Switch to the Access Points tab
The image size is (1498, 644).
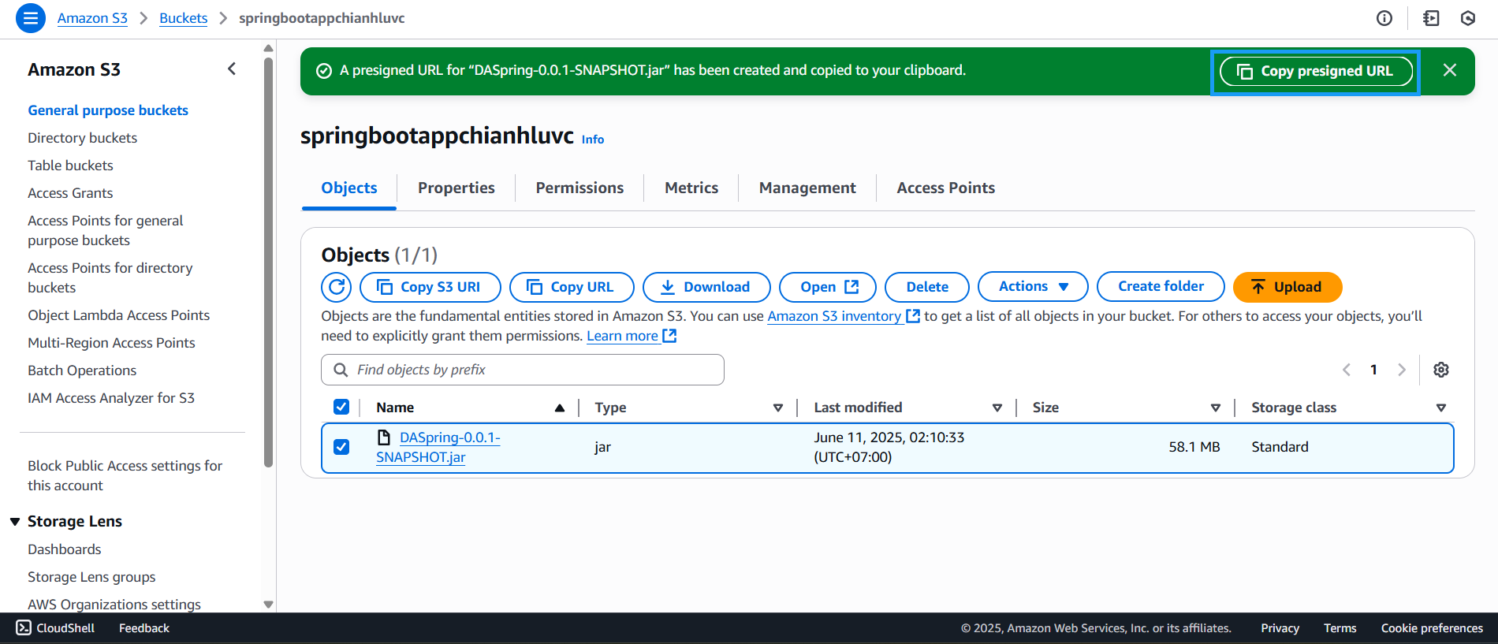(945, 188)
